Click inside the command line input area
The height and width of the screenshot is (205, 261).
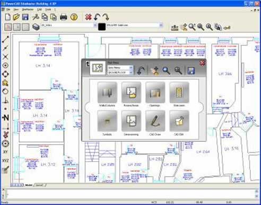130,193
